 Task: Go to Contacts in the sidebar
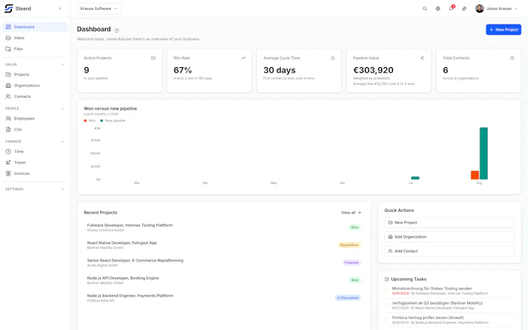click(35, 96)
